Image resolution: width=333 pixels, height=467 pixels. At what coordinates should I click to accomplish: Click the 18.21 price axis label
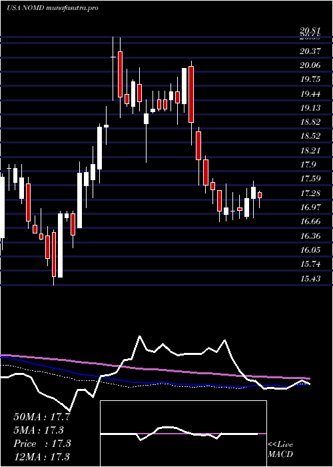coord(310,151)
